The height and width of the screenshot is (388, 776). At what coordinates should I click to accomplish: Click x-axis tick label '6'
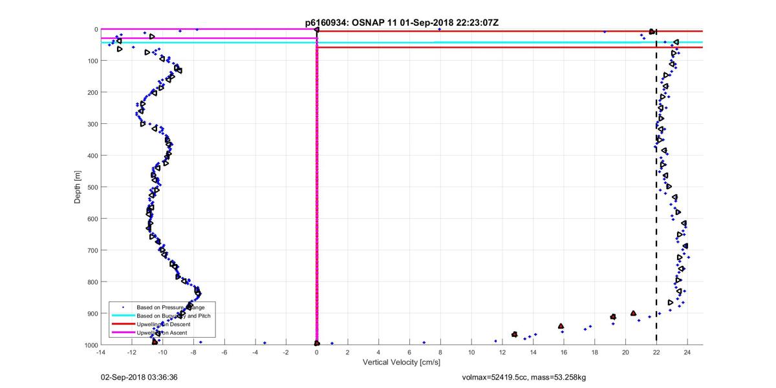[409, 352]
